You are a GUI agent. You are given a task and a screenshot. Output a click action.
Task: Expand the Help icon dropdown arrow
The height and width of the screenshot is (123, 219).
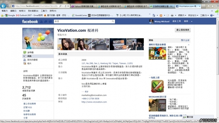(x=214, y=15)
